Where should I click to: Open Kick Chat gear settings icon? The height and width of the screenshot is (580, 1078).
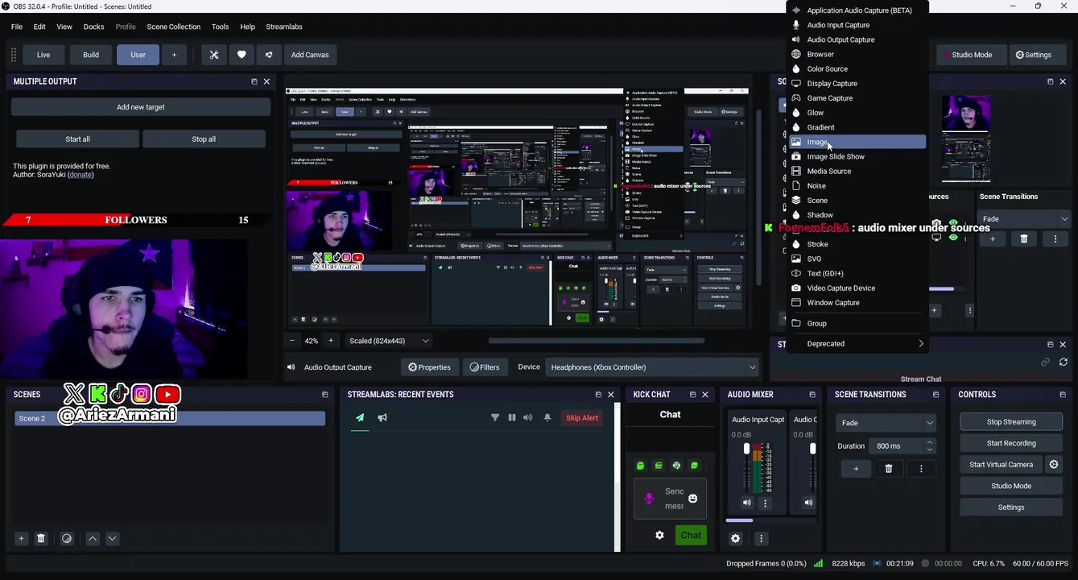659,535
